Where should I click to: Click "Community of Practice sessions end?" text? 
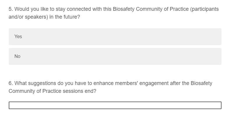[x=52, y=91]
